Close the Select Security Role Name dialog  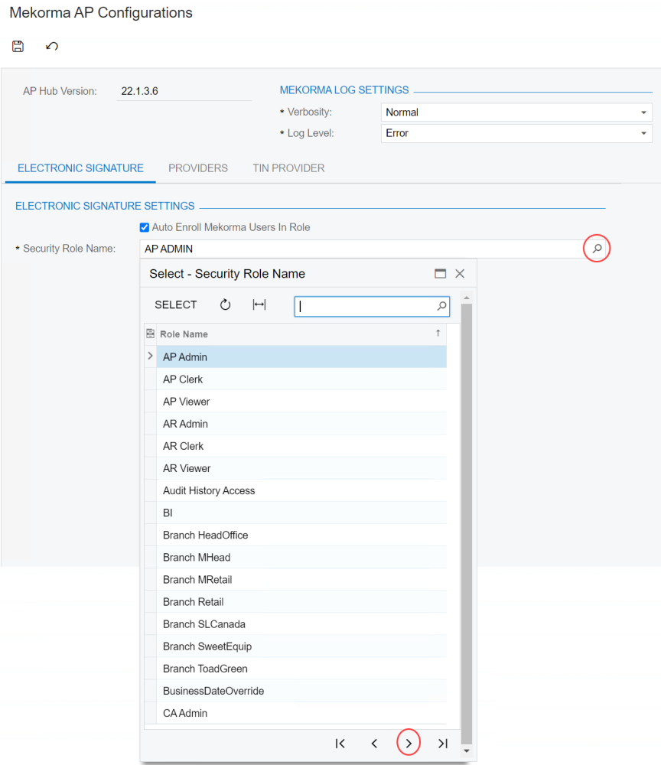coord(460,274)
